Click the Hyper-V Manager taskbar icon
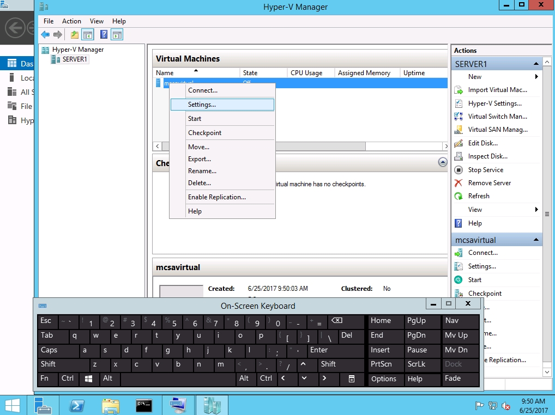 point(212,405)
